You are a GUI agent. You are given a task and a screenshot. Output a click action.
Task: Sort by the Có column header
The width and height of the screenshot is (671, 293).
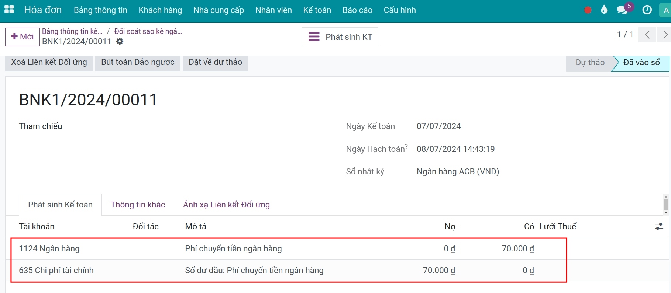[x=529, y=227]
